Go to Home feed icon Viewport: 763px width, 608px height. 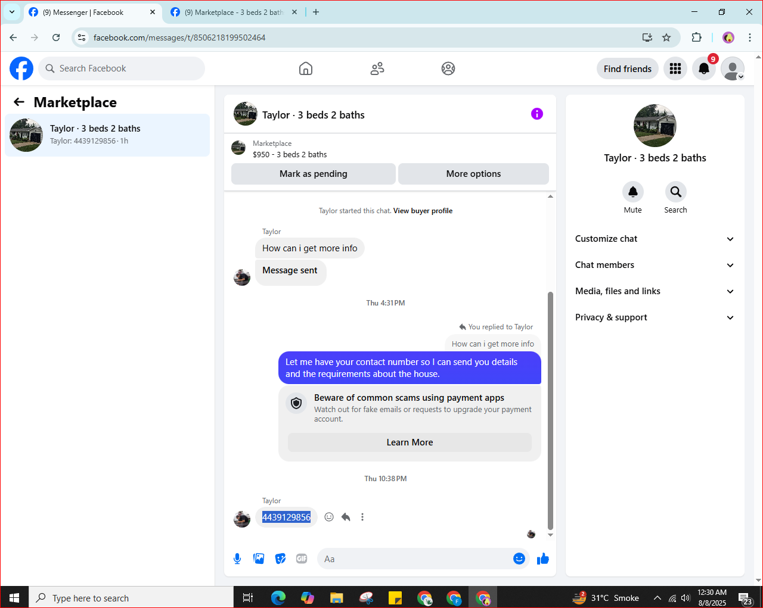click(306, 68)
